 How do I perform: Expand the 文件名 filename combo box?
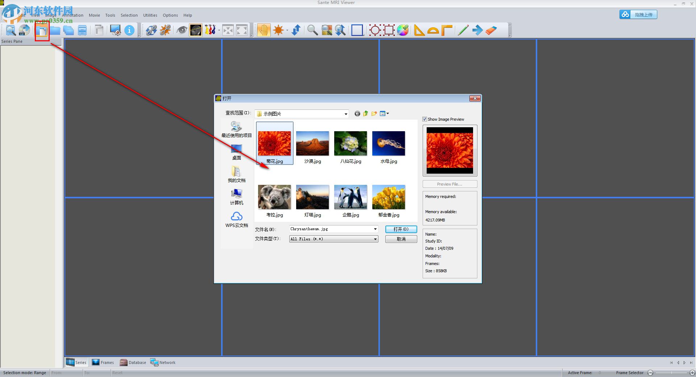(x=375, y=229)
